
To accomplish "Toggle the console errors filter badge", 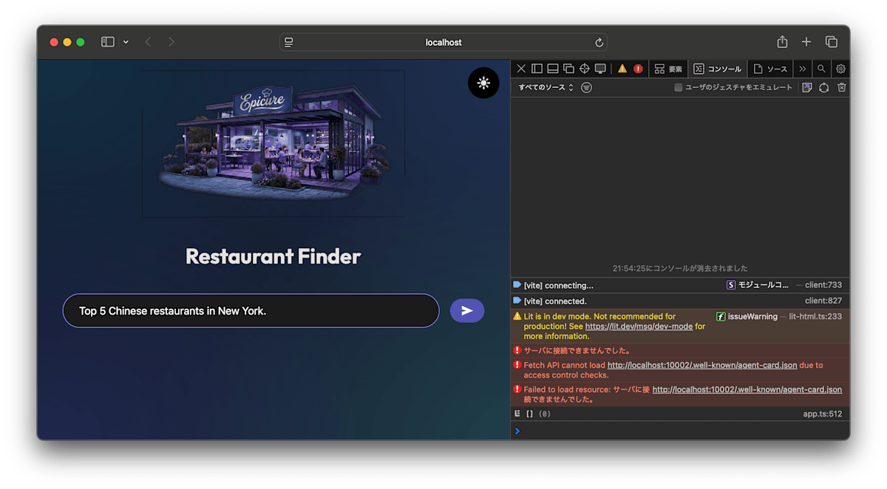I will 637,68.
